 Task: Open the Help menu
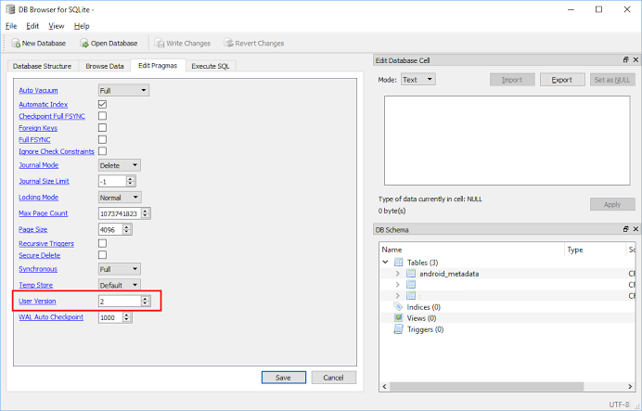point(82,26)
